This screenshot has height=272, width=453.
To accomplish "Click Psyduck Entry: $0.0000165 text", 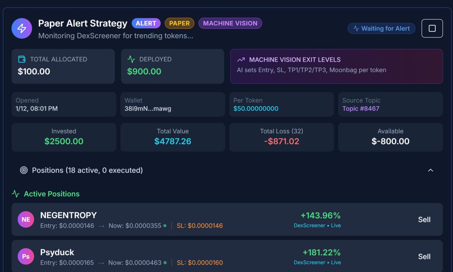I will tap(67, 263).
